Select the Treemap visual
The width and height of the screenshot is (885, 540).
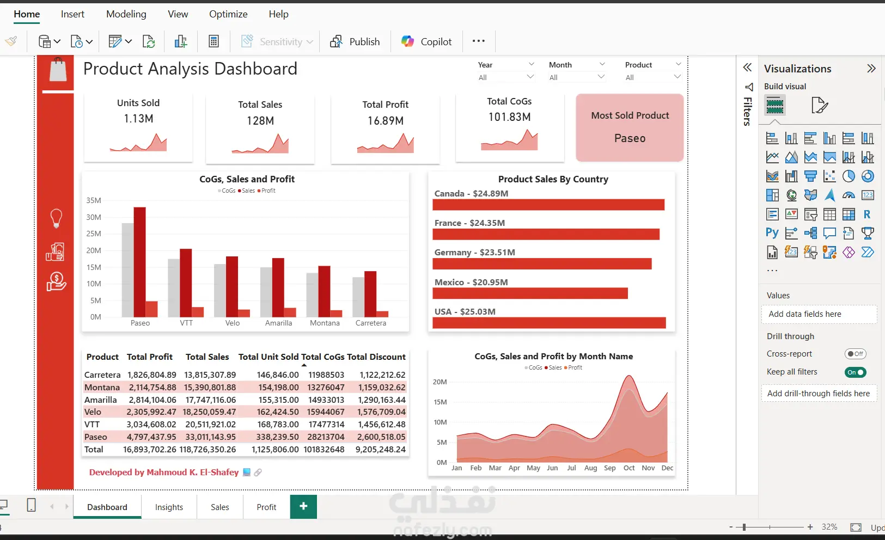[772, 195]
